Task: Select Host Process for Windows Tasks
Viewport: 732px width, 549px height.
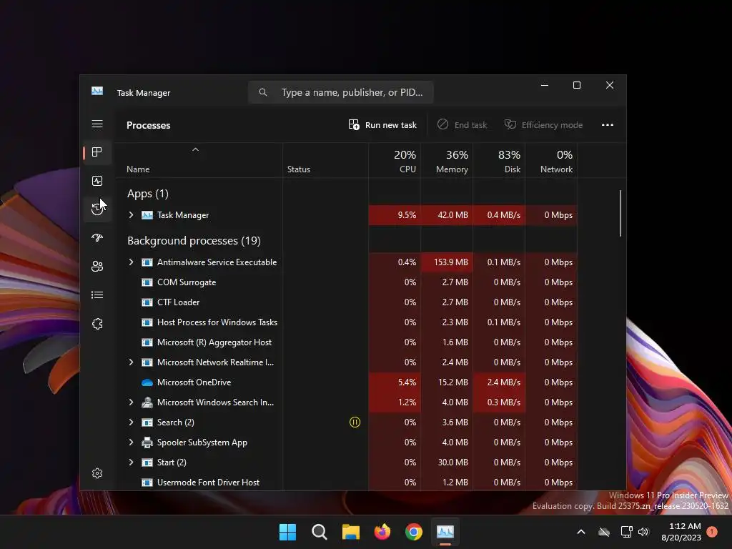Action: 346,322
